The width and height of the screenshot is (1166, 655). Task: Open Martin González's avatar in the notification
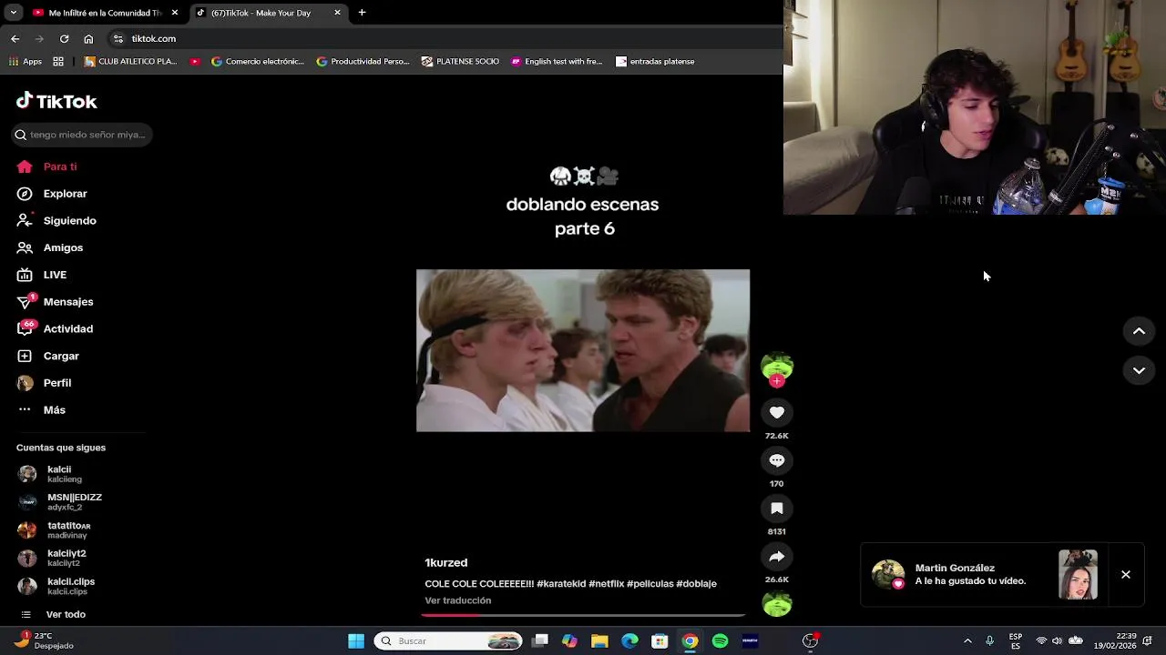click(888, 575)
